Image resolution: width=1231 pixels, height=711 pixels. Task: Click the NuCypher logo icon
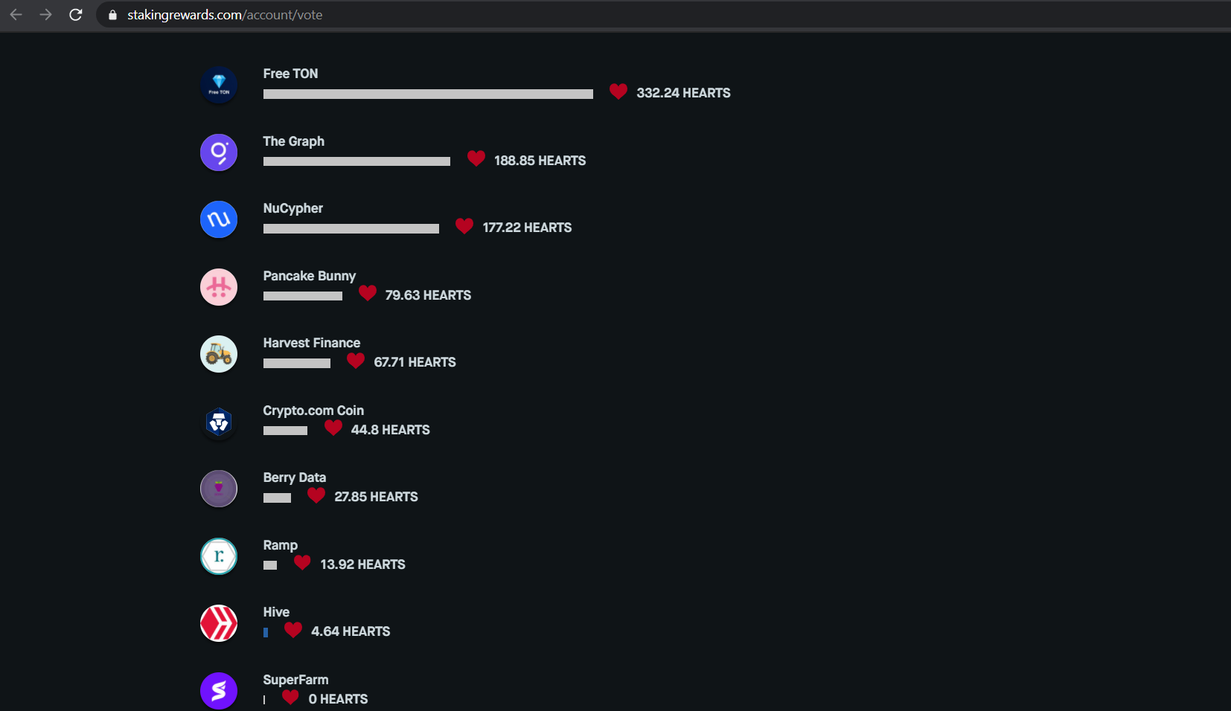pyautogui.click(x=219, y=219)
